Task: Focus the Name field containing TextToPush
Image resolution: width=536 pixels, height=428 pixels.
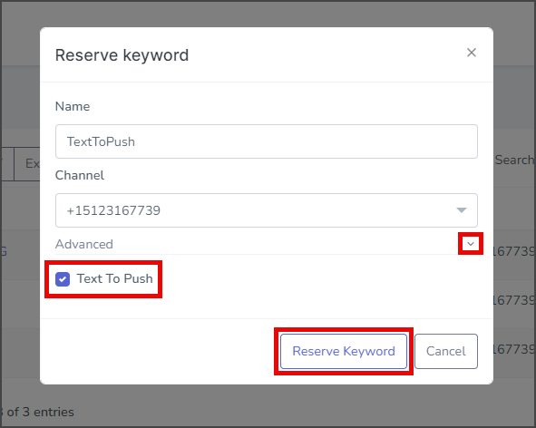Action: tap(267, 141)
